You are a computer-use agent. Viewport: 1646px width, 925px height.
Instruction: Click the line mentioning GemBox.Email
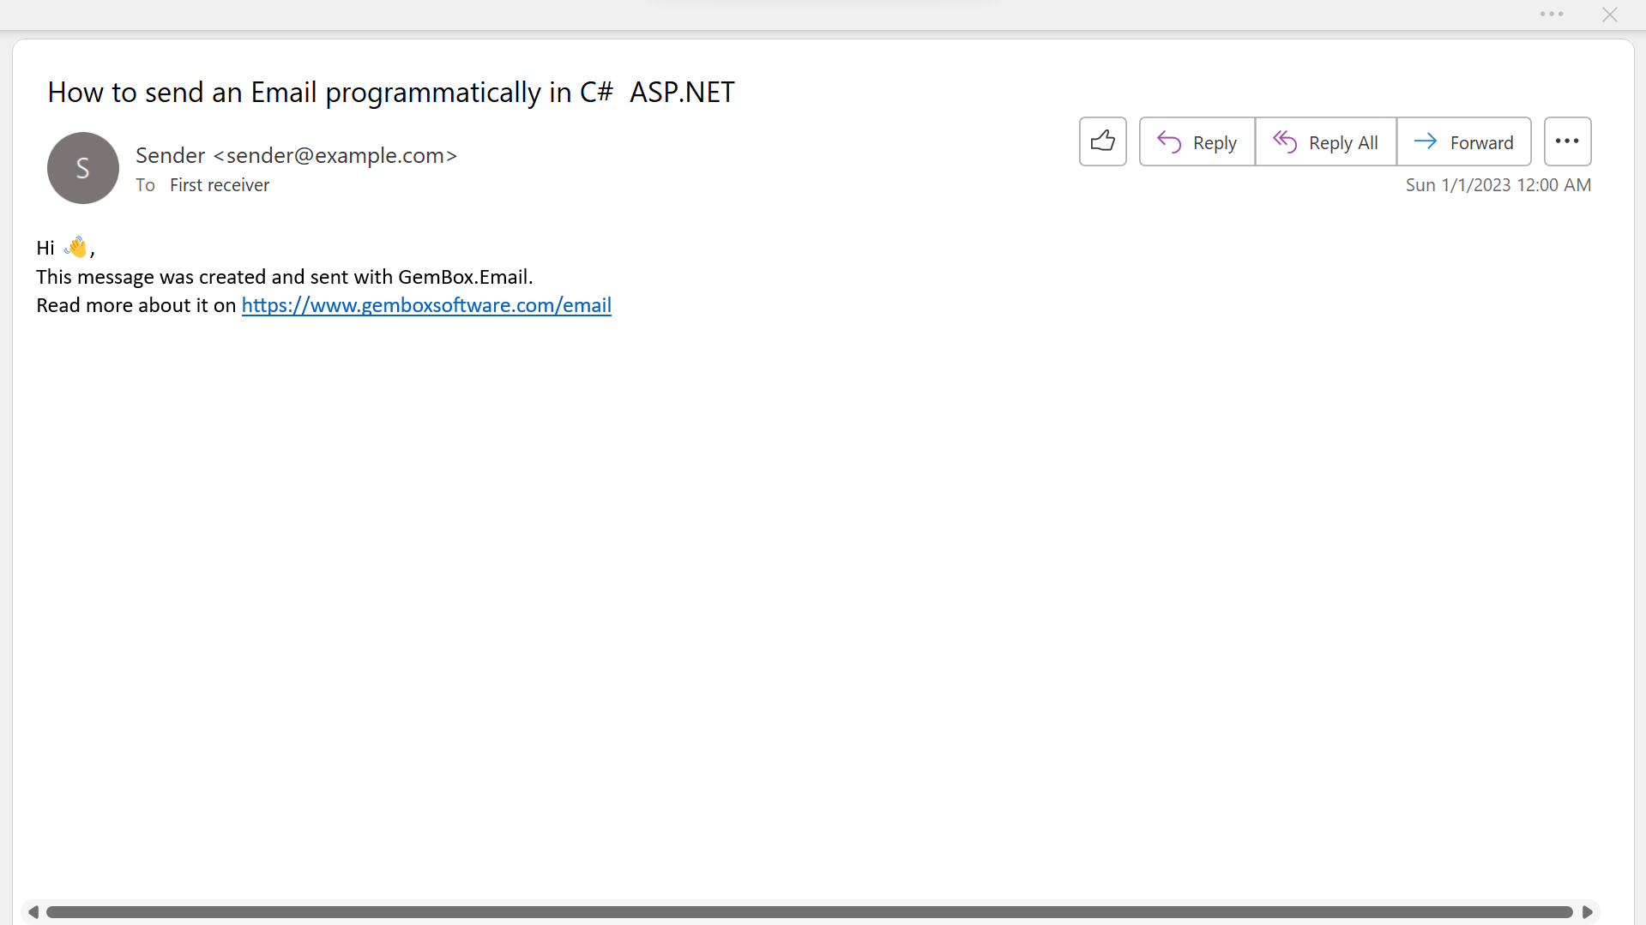284,277
